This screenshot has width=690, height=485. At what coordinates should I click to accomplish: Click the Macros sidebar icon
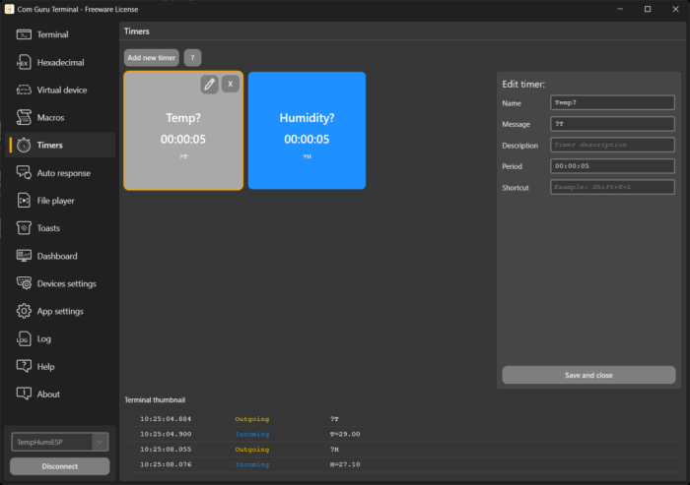click(24, 118)
